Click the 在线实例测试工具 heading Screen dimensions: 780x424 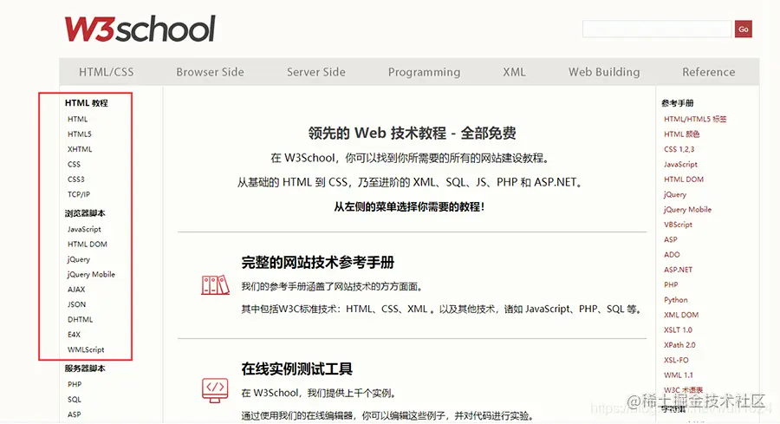[x=296, y=369]
